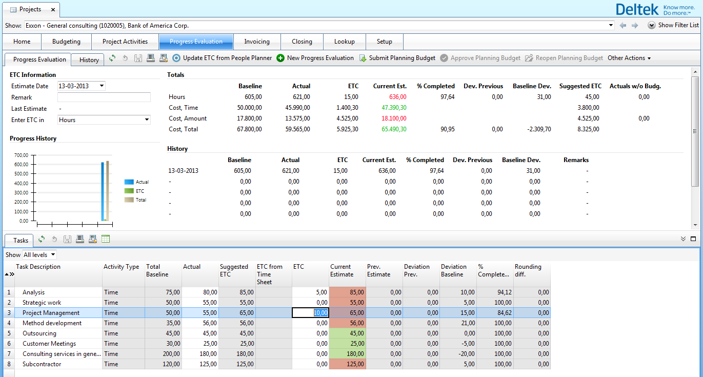Click the refresh icon beside the History tab
The width and height of the screenshot is (703, 377).
coord(112,58)
